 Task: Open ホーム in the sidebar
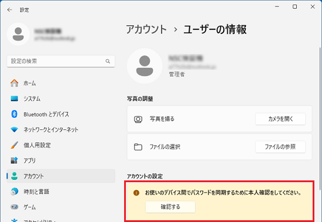pyautogui.click(x=61, y=83)
